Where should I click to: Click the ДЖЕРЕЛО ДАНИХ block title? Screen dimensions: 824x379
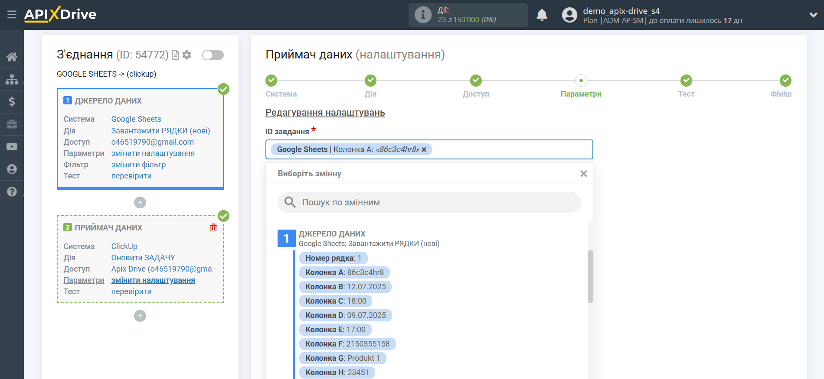(108, 101)
